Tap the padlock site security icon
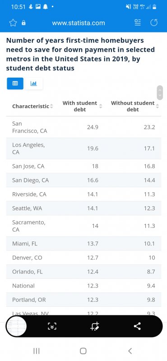The width and height of the screenshot is (167, 361). click(23, 23)
